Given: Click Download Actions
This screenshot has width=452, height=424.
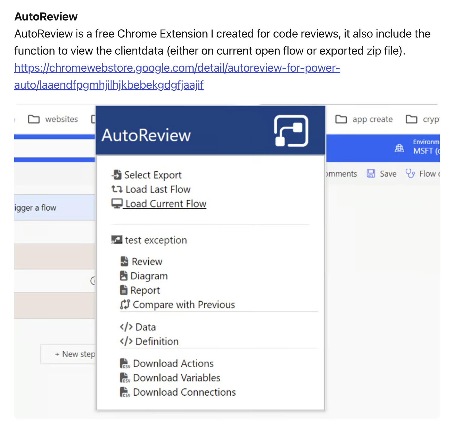Looking at the screenshot, I should 173,363.
